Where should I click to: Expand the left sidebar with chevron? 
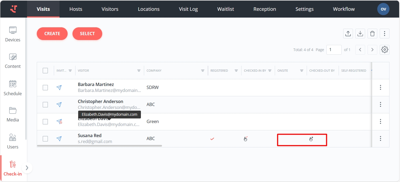pyautogui.click(x=27, y=168)
